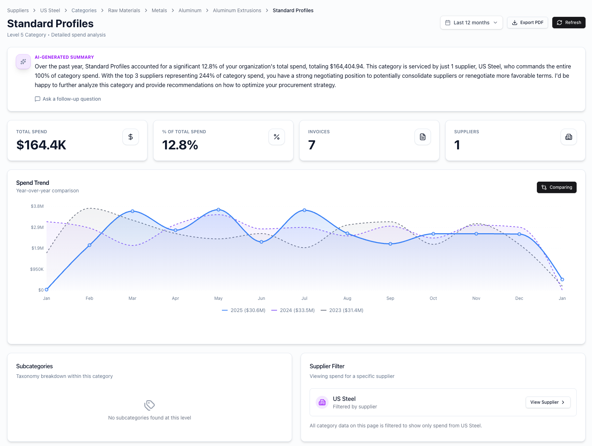
Task: Click the dollar sign Total Spend icon
Action: (x=131, y=137)
